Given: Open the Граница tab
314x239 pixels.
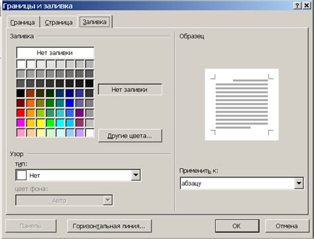Looking at the screenshot, I should click(23, 22).
